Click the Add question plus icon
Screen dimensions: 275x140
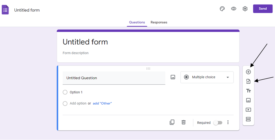tap(248, 72)
